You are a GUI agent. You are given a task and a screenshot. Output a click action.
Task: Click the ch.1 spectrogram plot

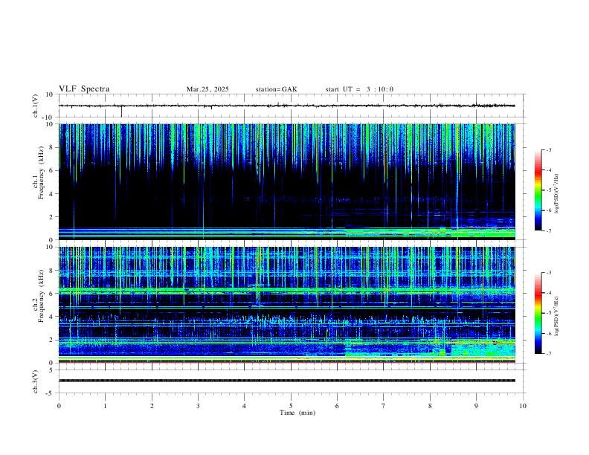point(286,181)
